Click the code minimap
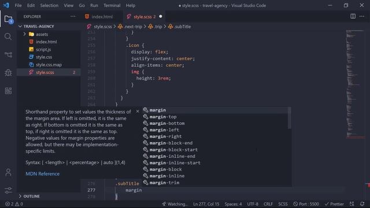The width and height of the screenshot is (370, 208). (355, 84)
